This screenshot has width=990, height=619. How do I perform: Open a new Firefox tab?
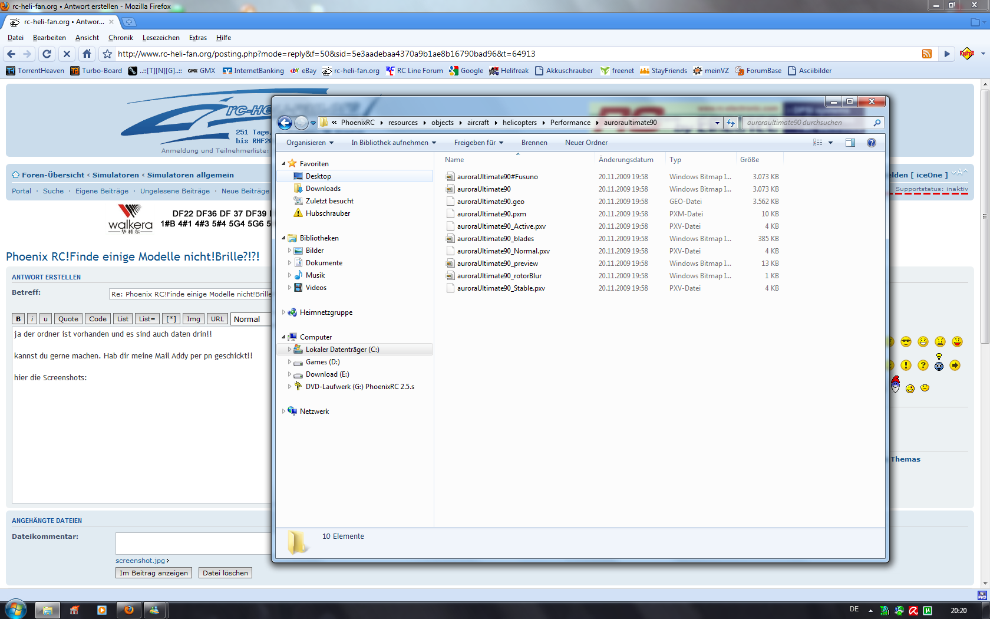point(129,22)
